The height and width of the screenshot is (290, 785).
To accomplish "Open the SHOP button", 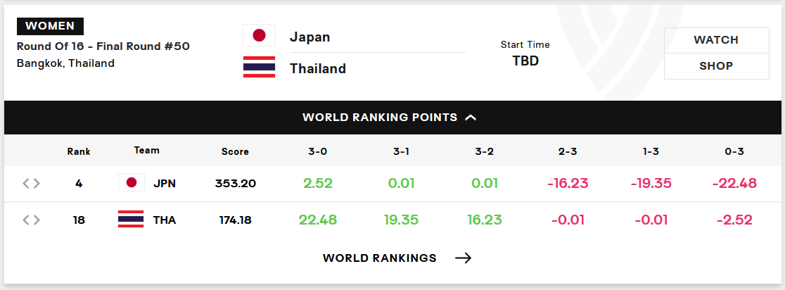I will pos(716,66).
